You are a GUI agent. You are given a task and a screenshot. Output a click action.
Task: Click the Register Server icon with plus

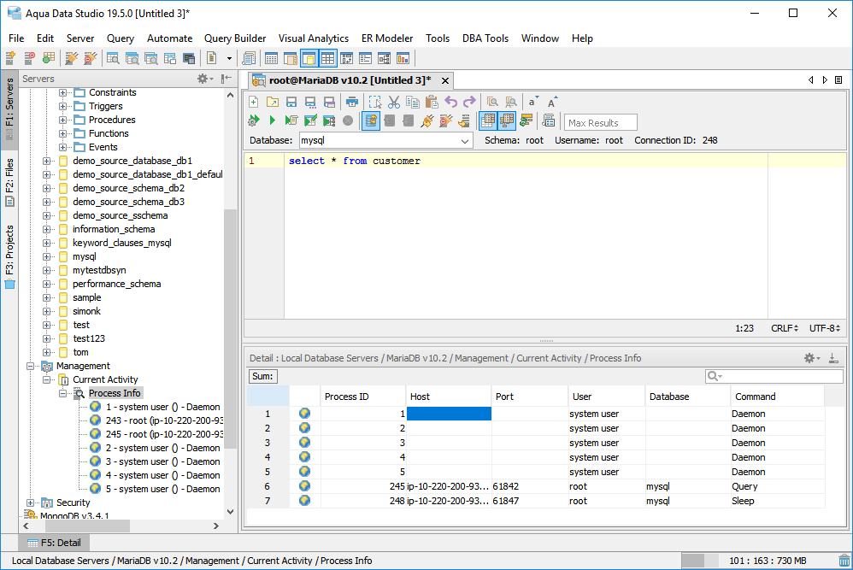(10, 57)
